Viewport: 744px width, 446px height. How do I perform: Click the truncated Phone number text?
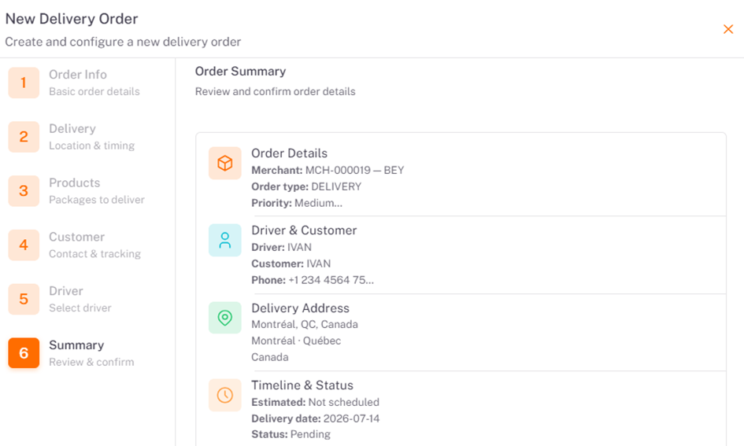(331, 280)
